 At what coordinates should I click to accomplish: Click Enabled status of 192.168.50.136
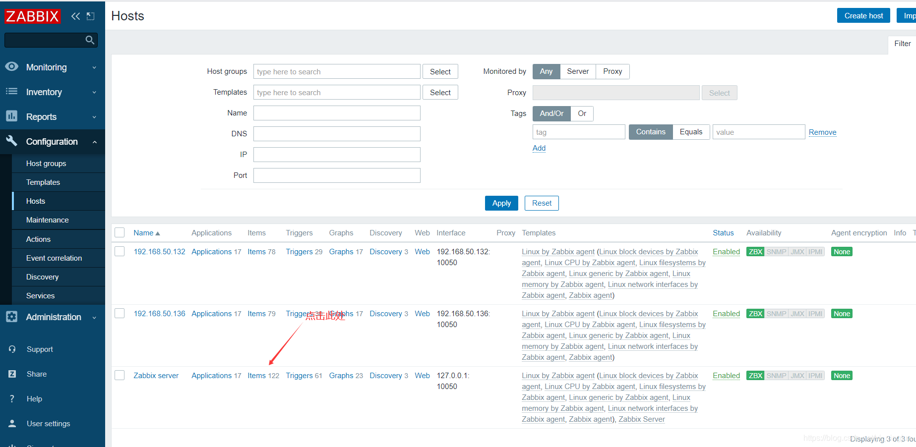click(x=726, y=314)
